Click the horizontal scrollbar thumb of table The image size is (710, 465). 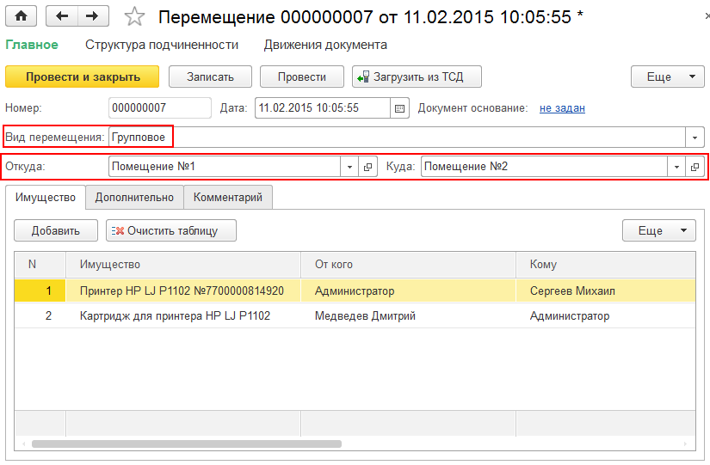pos(187,444)
